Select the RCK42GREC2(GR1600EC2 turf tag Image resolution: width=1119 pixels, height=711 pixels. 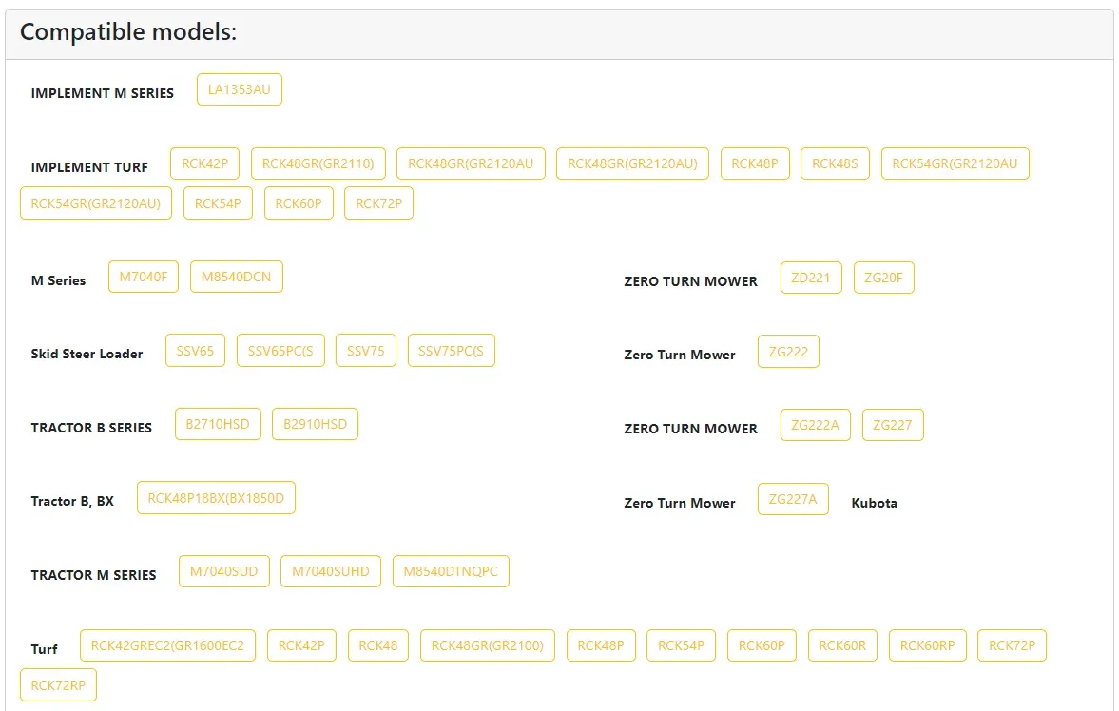[x=167, y=645]
